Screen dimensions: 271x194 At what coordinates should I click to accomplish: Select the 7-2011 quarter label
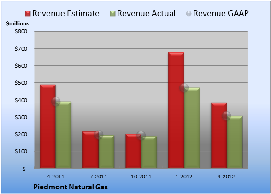[99, 177]
